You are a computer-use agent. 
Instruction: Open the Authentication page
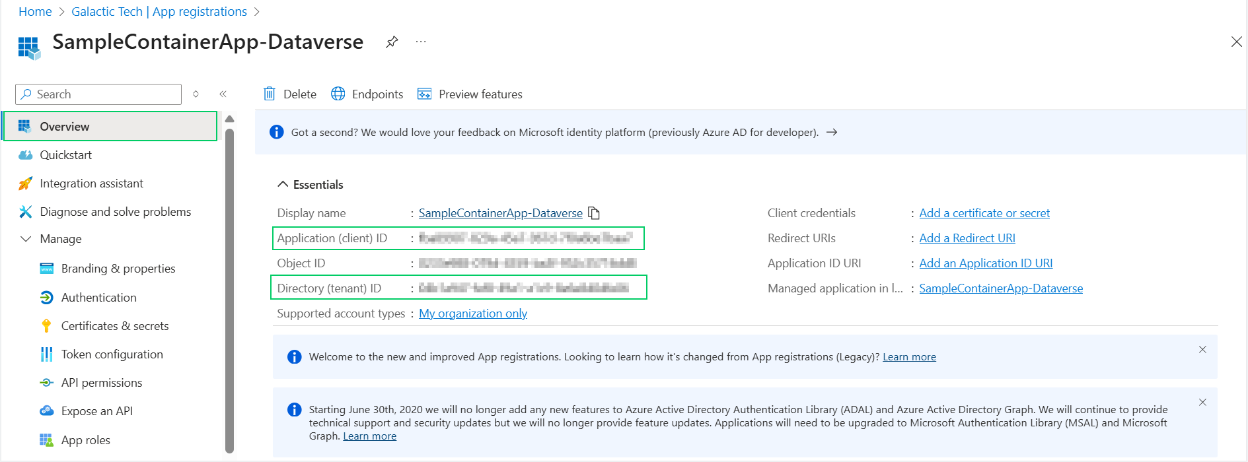pyautogui.click(x=98, y=298)
